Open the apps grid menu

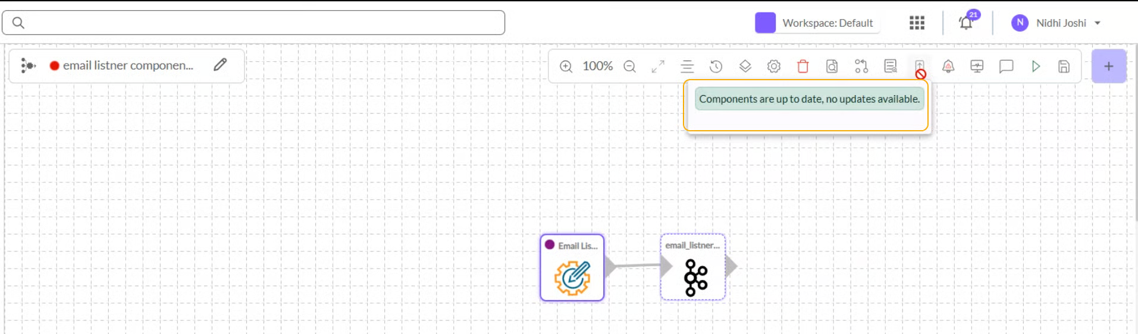pyautogui.click(x=917, y=23)
